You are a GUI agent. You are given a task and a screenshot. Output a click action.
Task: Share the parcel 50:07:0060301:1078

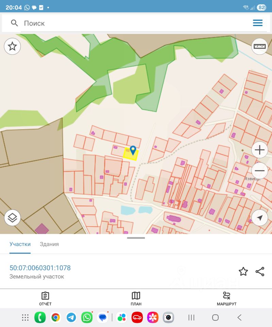260,271
